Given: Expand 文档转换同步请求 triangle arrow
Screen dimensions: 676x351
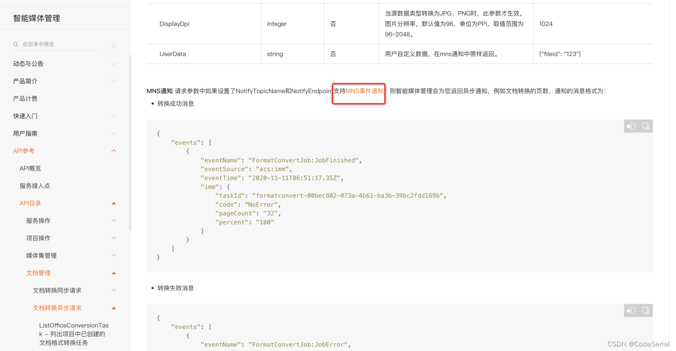Looking at the screenshot, I should tap(114, 291).
